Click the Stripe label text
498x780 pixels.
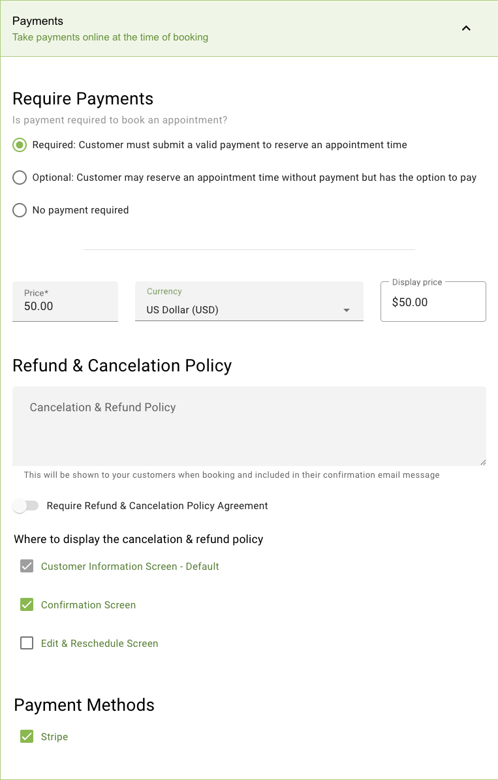54,737
